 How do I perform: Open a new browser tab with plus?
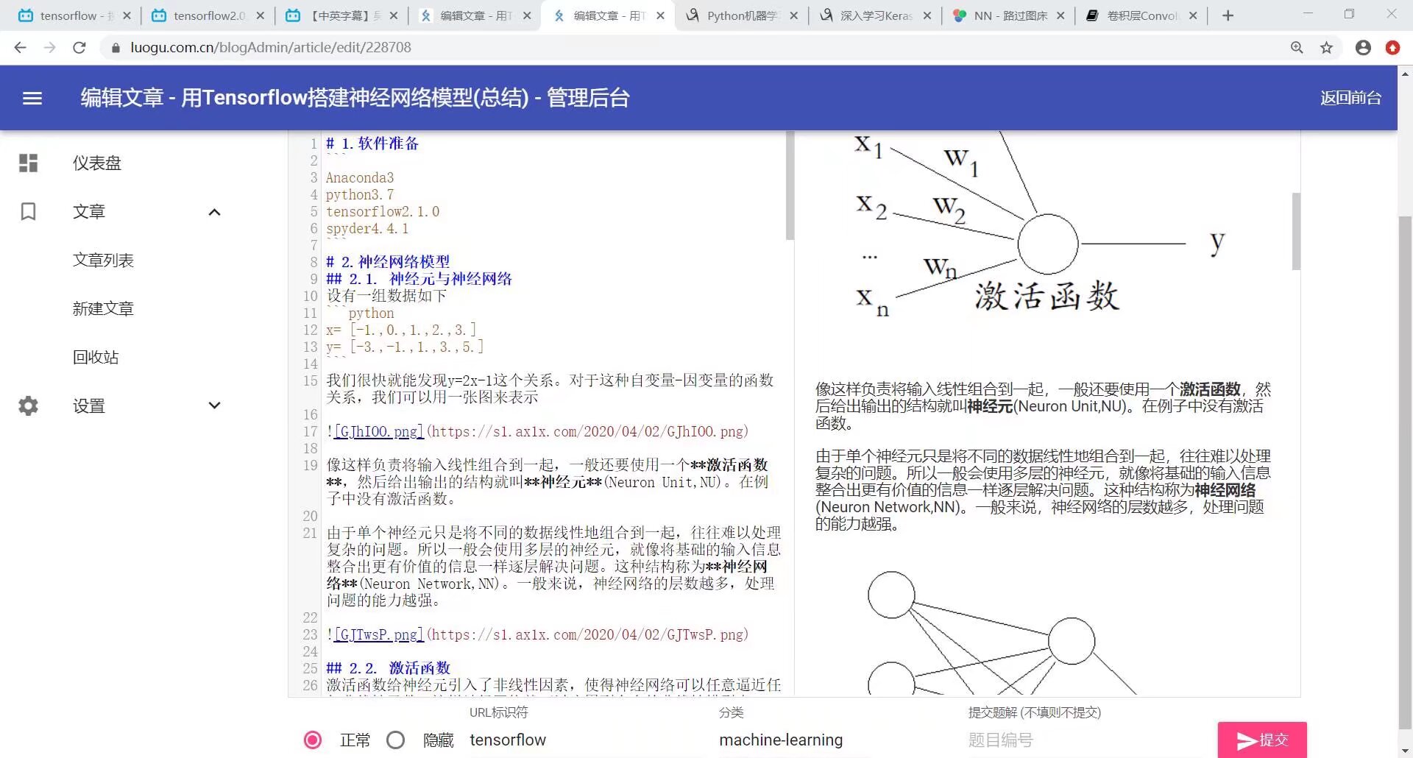1228,15
